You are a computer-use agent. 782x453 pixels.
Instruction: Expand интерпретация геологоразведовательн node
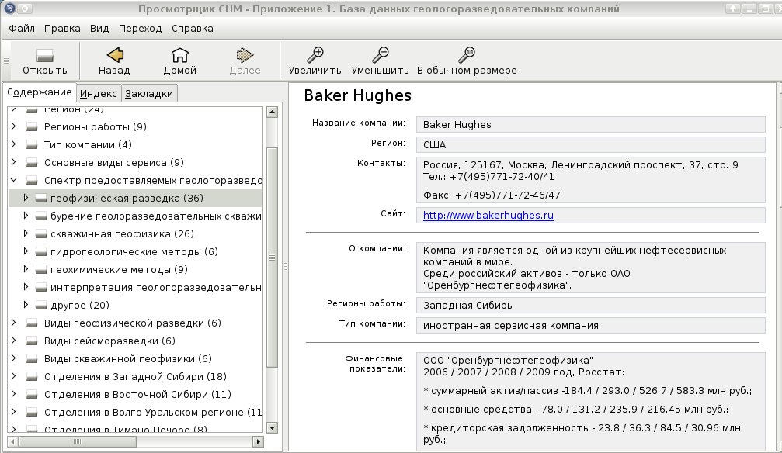(x=26, y=287)
